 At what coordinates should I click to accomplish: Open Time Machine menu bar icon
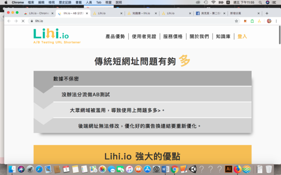pos(206,2)
